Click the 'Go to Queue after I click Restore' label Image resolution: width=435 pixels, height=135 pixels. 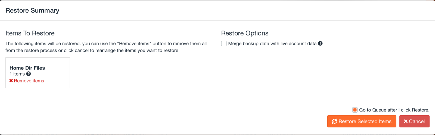(394, 110)
